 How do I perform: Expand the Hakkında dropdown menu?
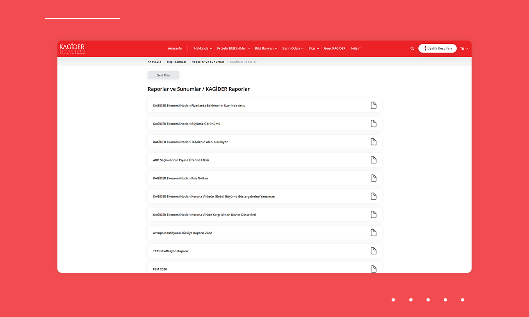coord(203,48)
